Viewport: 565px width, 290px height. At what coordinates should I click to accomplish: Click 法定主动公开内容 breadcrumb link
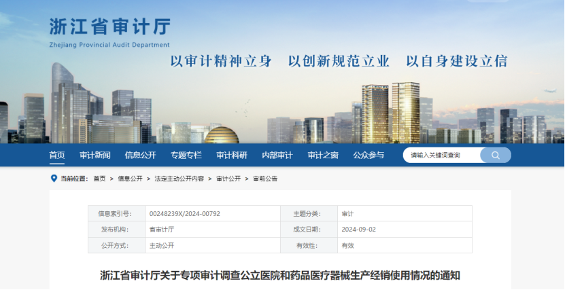pos(179,179)
